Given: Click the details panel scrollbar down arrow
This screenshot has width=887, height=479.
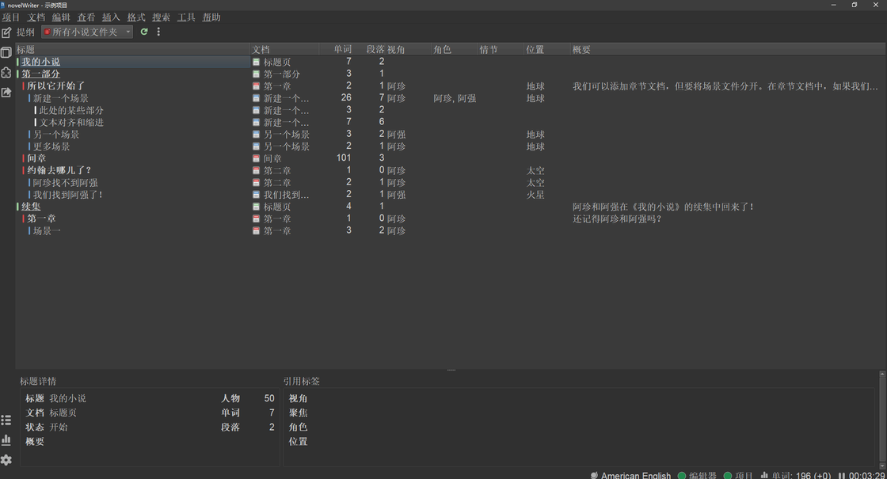Looking at the screenshot, I should (882, 466).
